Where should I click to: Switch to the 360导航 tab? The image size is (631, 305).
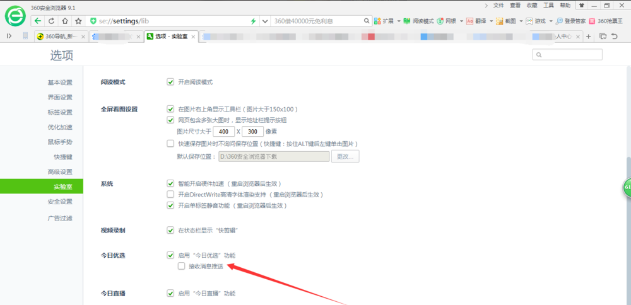(x=61, y=37)
